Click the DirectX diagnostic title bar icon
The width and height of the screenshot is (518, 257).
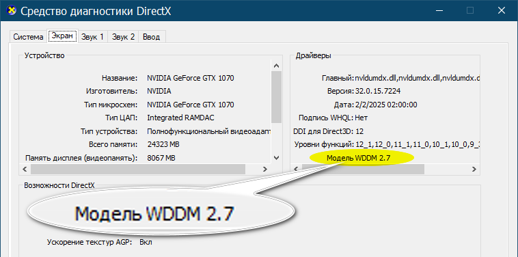(x=12, y=10)
